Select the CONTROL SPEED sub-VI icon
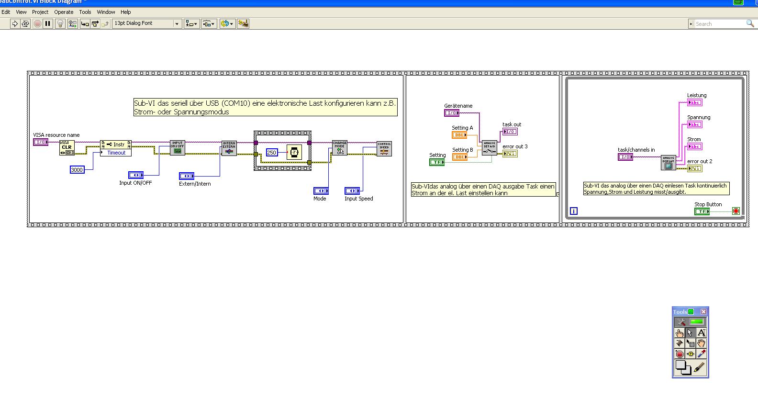 click(x=384, y=148)
